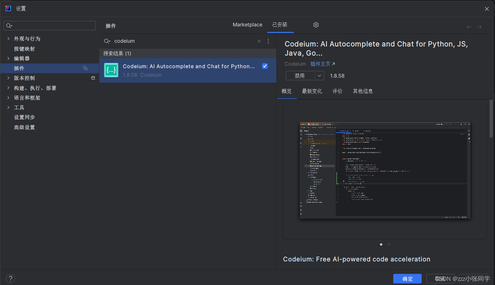The width and height of the screenshot is (495, 285).
Task: Open the 概览 tab
Action: pyautogui.click(x=286, y=91)
